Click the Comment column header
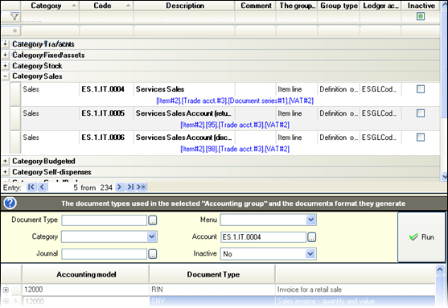448x308 pixels. click(256, 6)
